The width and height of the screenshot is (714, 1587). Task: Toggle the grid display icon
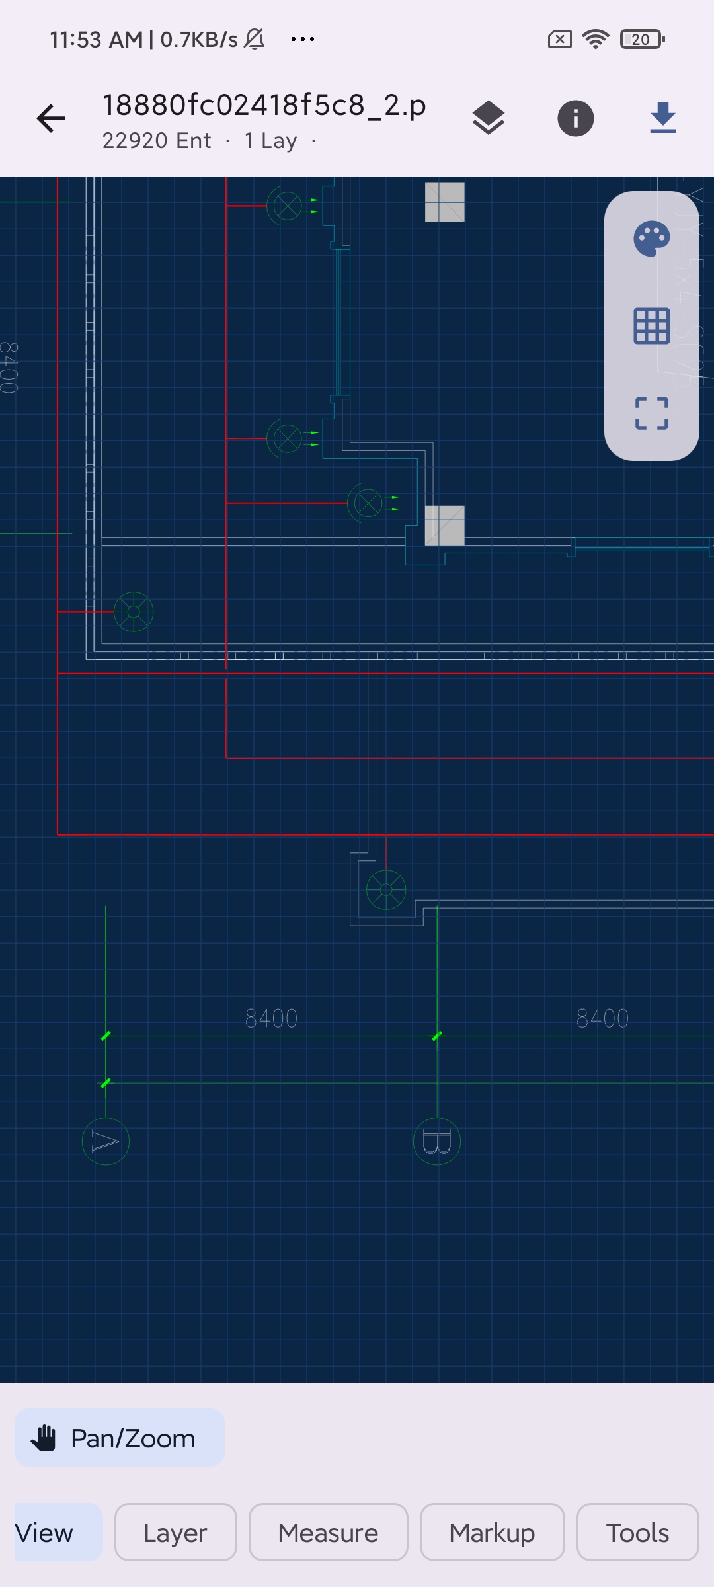click(x=652, y=326)
